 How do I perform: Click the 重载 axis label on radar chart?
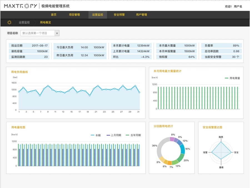coord(221,167)
